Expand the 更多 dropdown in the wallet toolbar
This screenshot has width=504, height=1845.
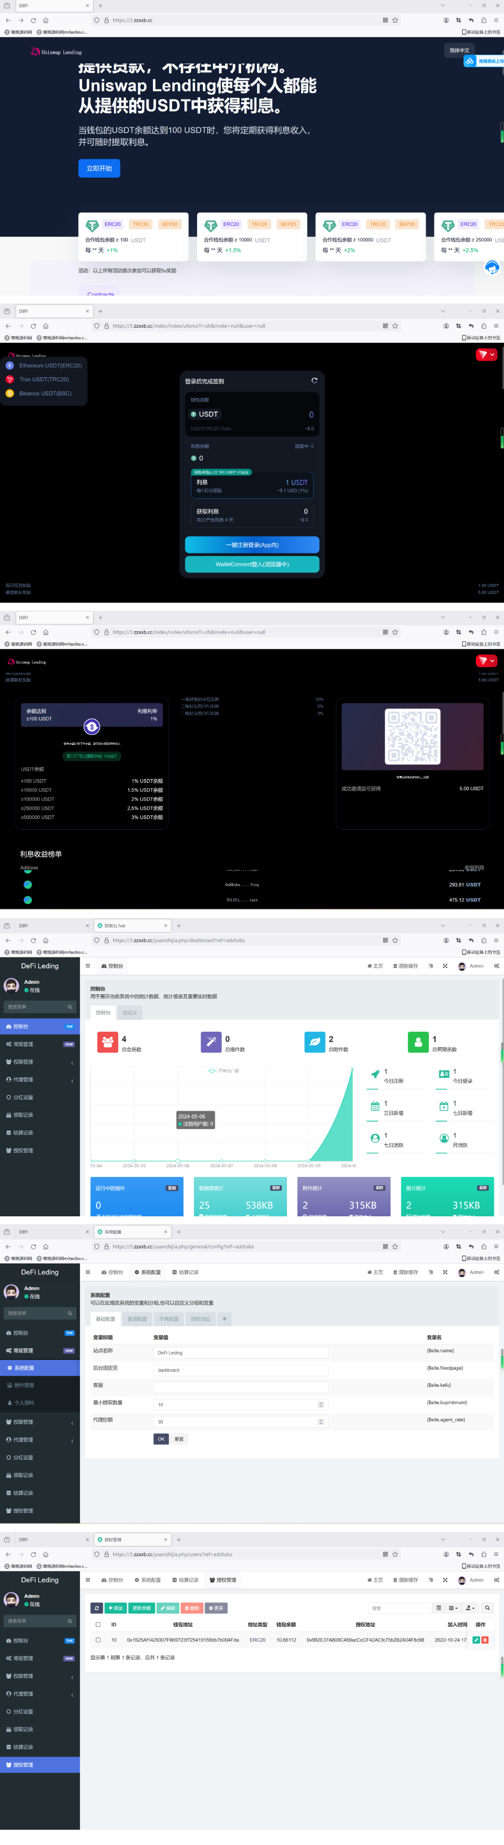click(x=216, y=1608)
